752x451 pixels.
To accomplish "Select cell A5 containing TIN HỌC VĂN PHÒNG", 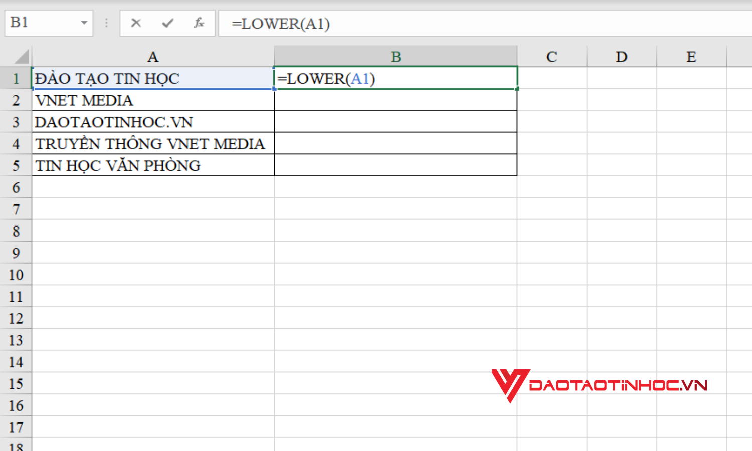I will tap(152, 165).
